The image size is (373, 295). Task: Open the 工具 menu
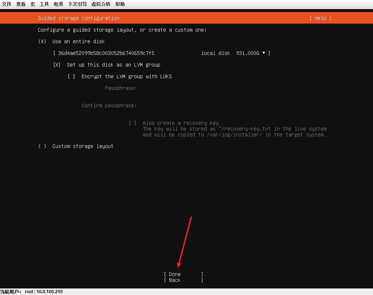tap(44, 4)
